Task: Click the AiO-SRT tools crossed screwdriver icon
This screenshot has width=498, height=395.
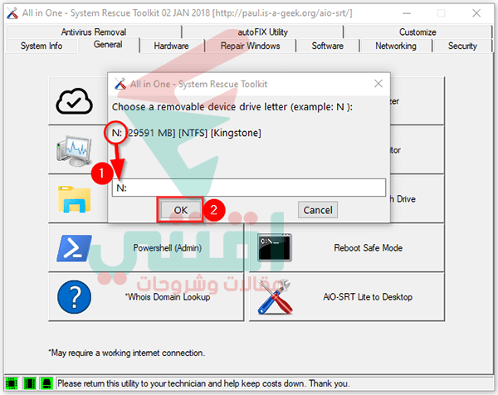Action: (x=275, y=297)
